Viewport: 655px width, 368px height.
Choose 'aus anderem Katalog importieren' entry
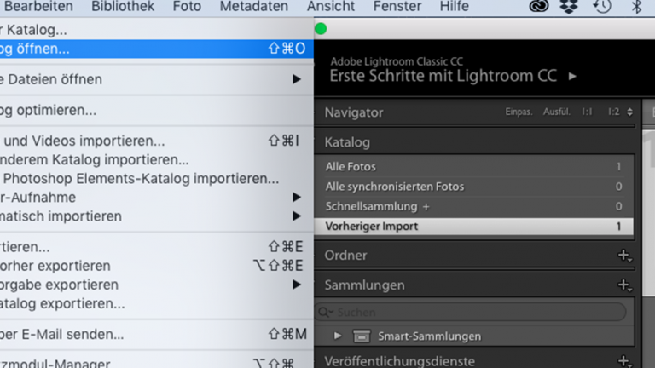tap(157, 160)
